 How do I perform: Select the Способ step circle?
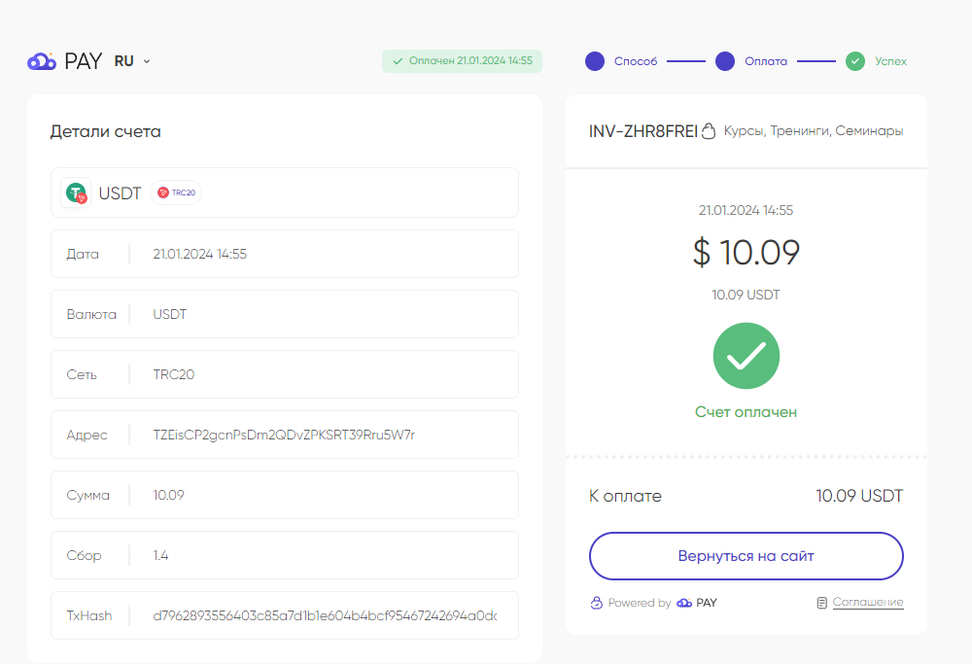[x=595, y=61]
